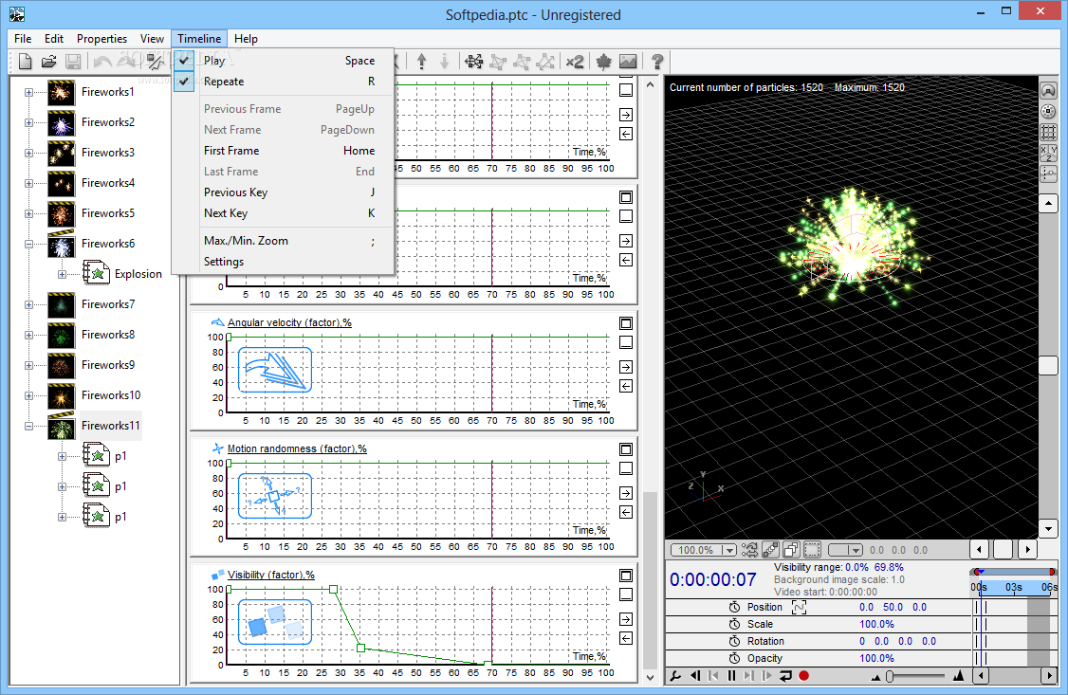
Task: Click the Scale 100.0% value
Action: pyautogui.click(x=876, y=624)
